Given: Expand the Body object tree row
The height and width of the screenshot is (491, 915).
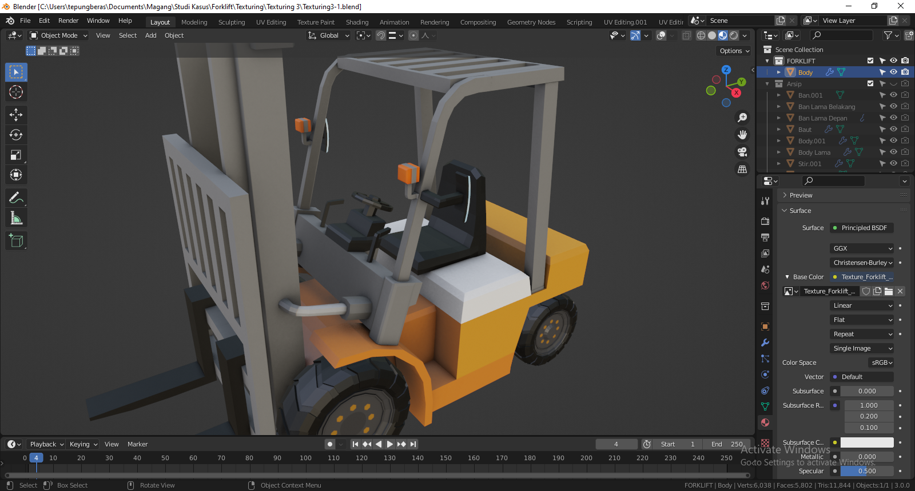Looking at the screenshot, I should point(779,73).
